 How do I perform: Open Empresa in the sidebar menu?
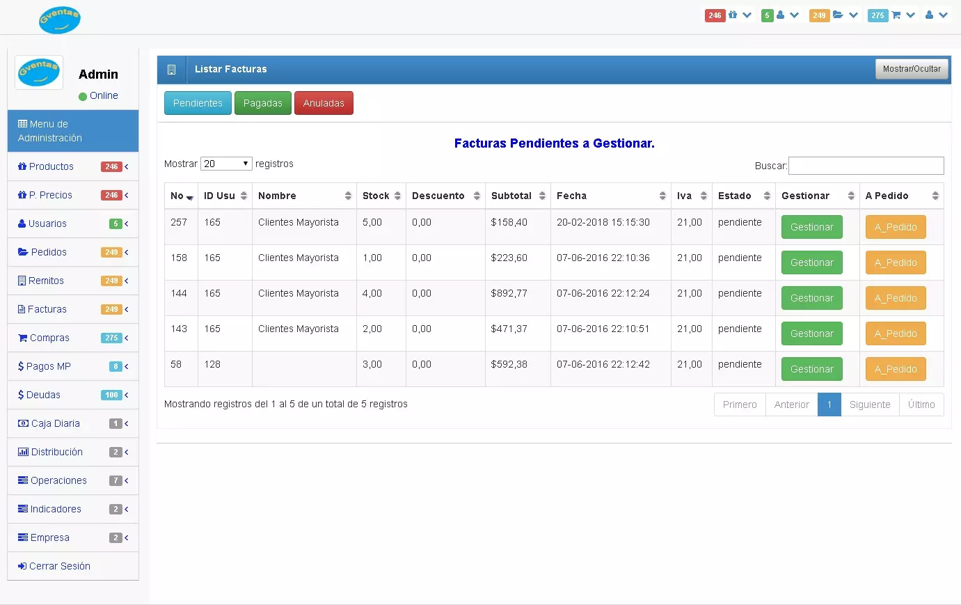[73, 537]
